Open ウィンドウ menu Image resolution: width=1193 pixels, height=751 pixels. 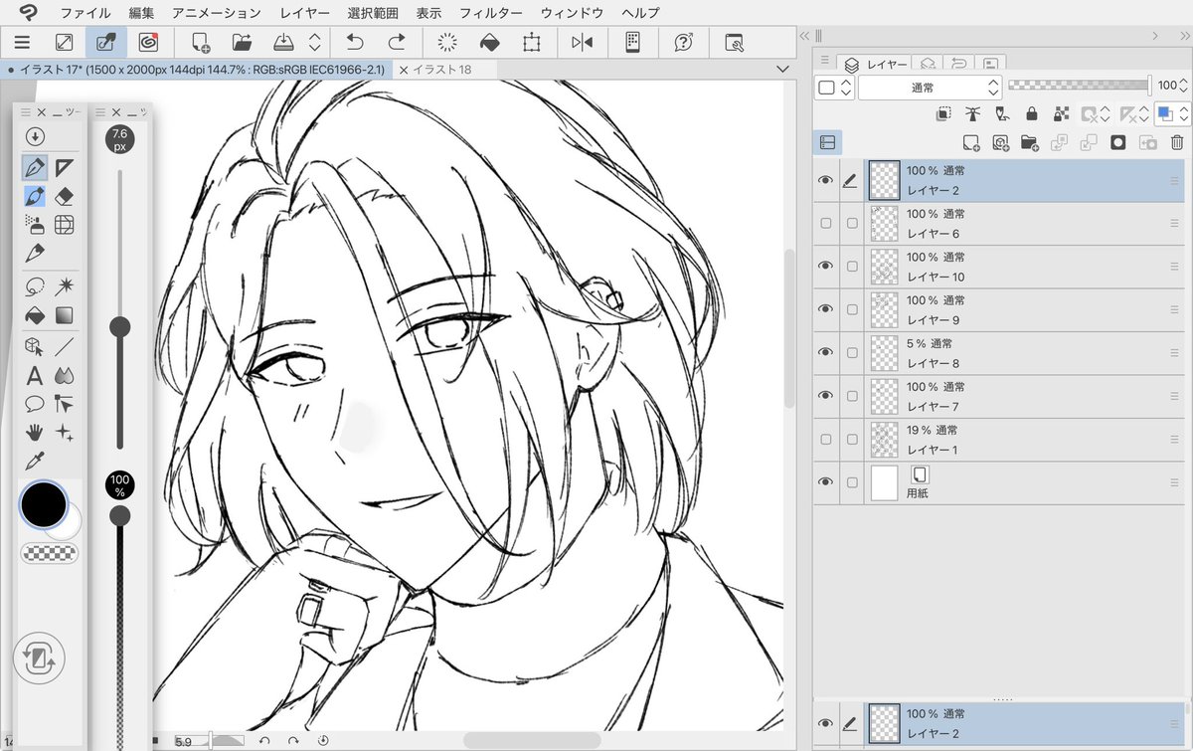pos(572,13)
